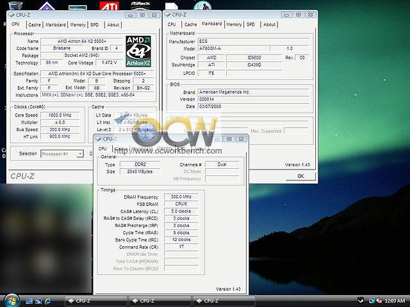Viewport: 410px width, 307px height.
Task: Click Switch between windows quick launch icon
Action: 38,301
